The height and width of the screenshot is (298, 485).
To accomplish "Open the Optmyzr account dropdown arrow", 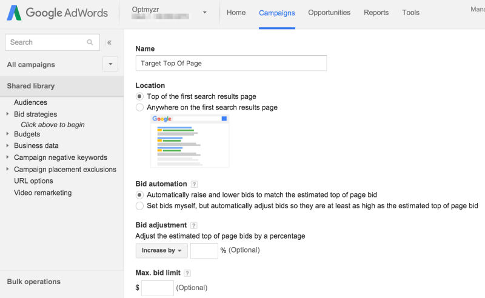I will pyautogui.click(x=204, y=12).
